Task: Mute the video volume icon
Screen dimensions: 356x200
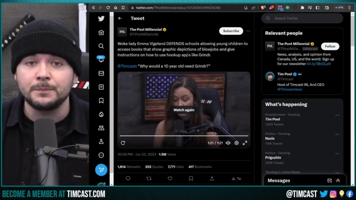Action: coord(228,143)
